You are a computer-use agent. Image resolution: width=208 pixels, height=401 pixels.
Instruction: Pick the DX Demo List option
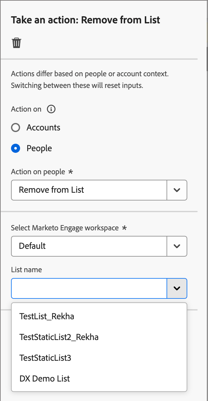(45, 379)
